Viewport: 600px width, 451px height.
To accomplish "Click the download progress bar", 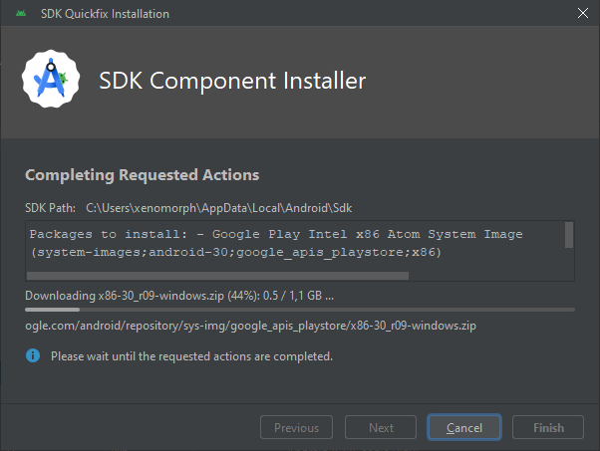I will point(300,310).
